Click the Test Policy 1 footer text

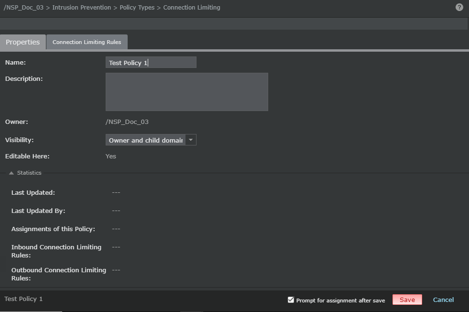[23, 299]
